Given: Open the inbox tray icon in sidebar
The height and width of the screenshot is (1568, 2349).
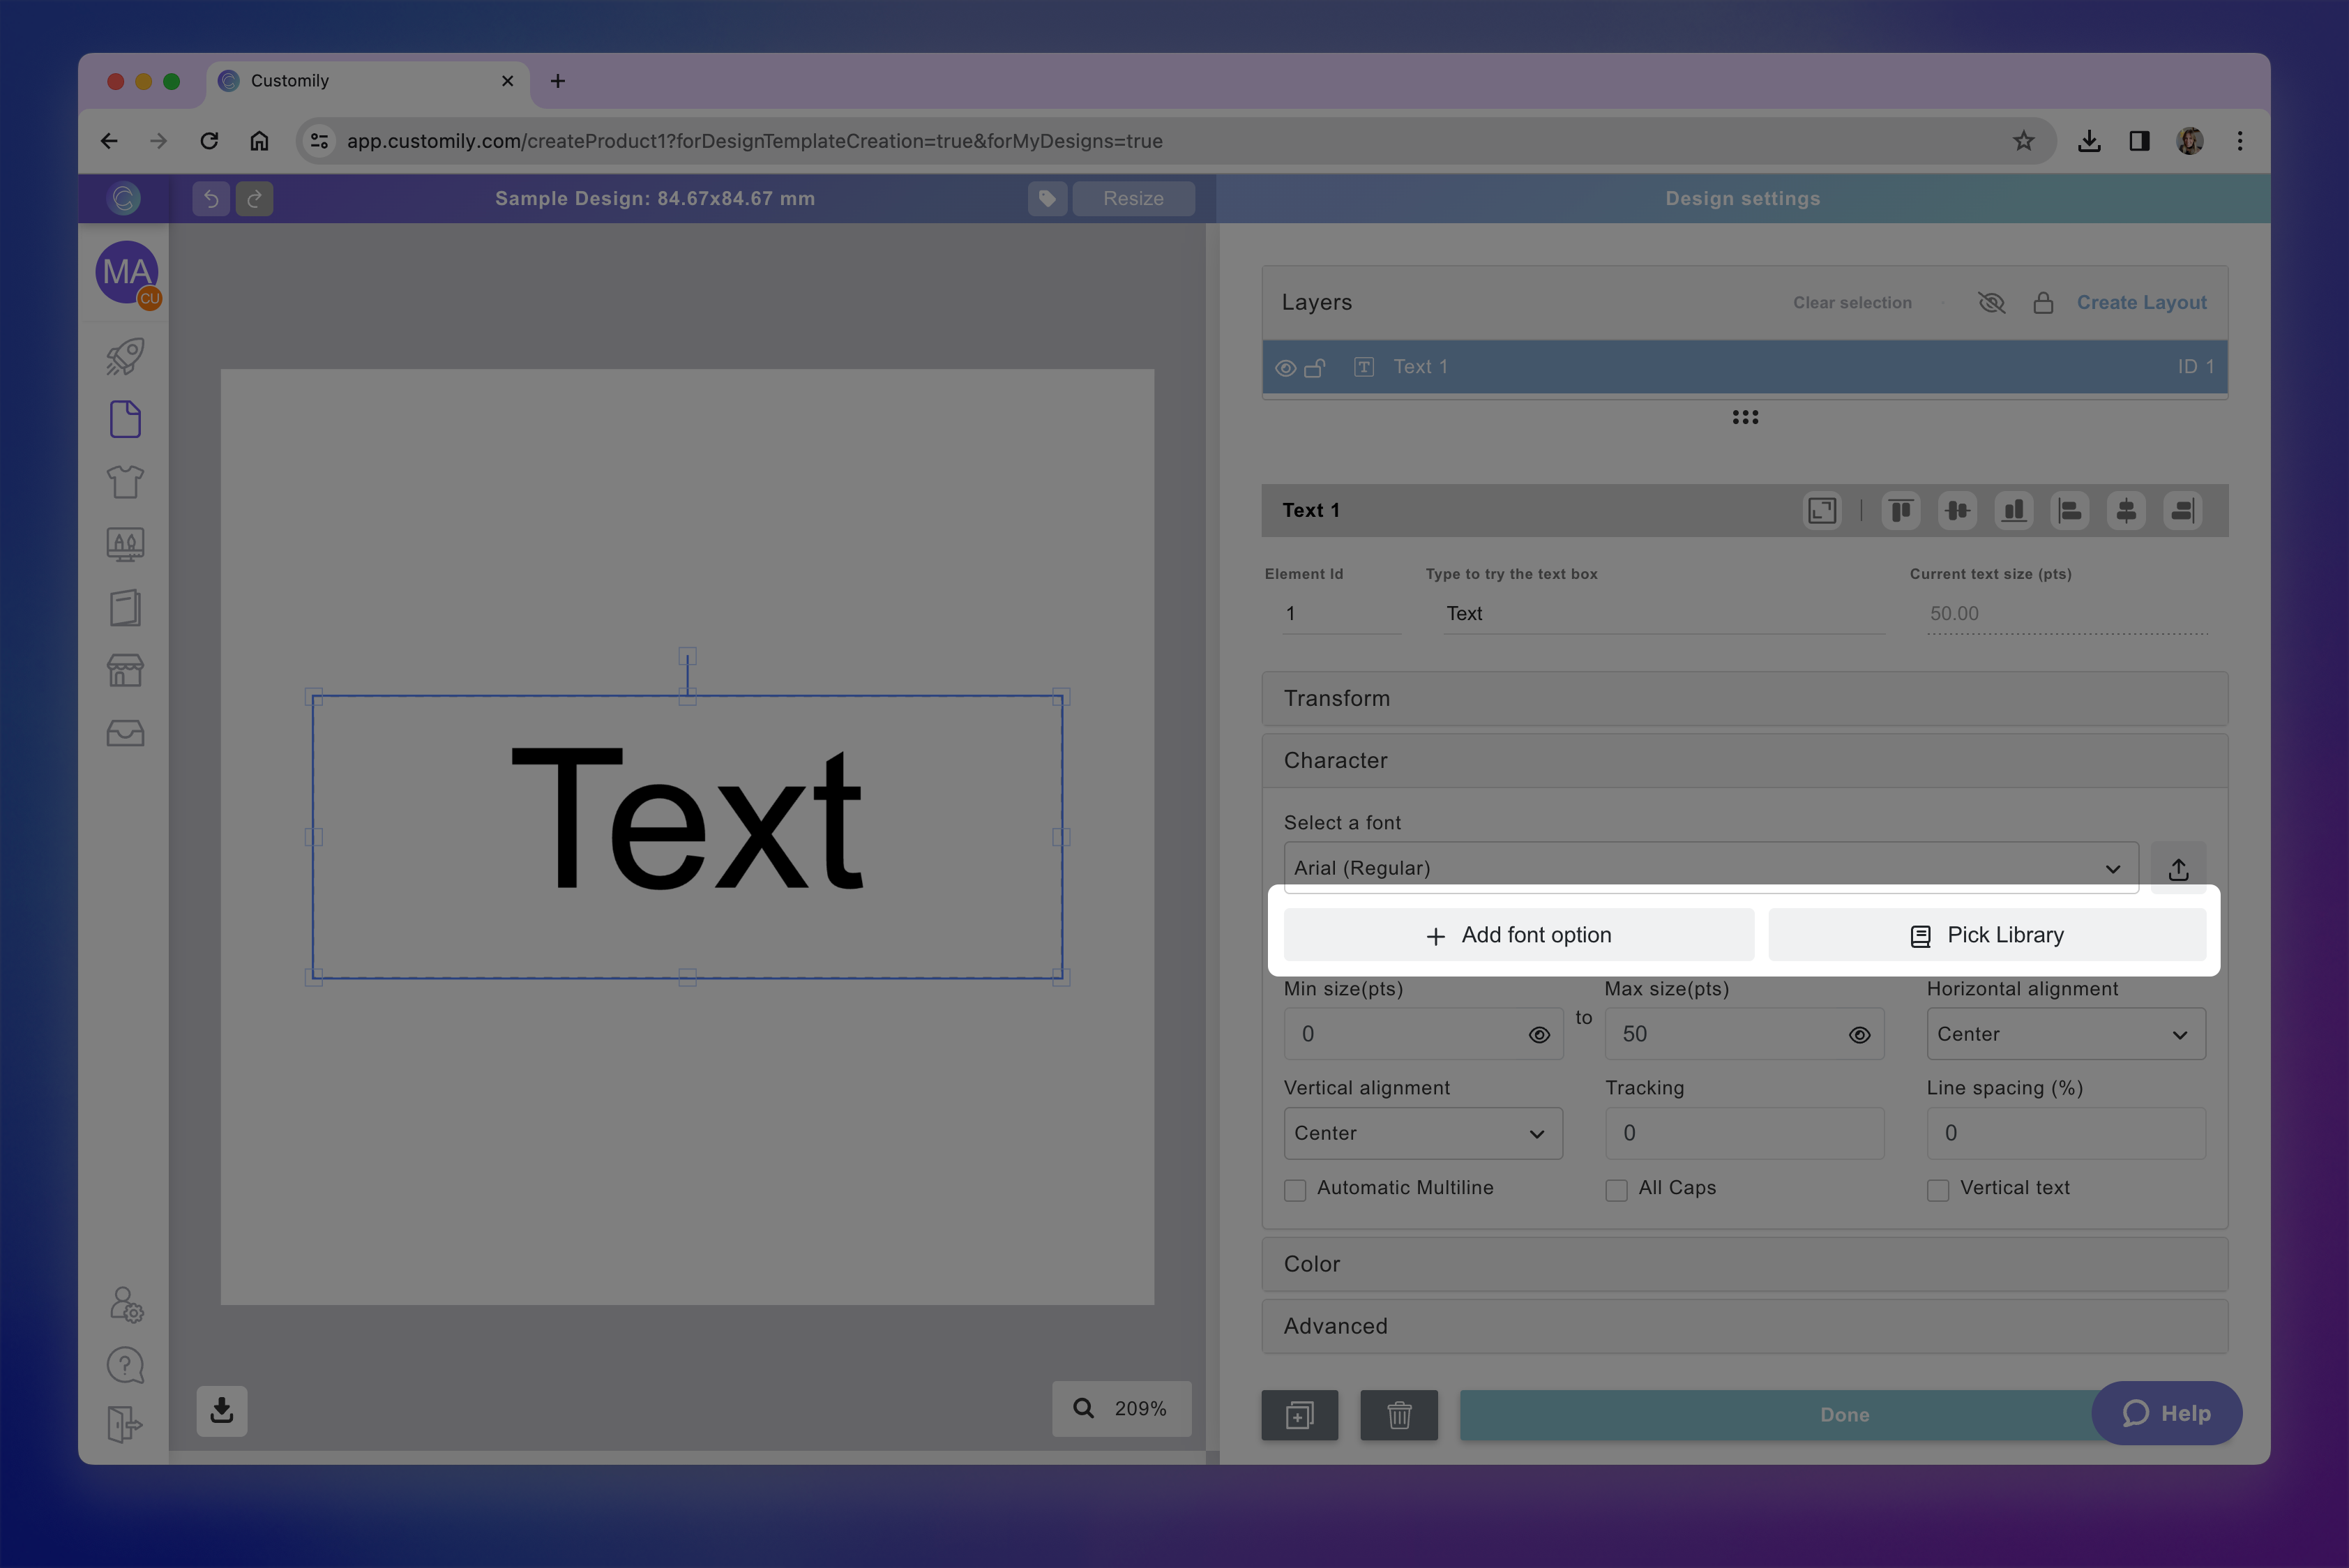Looking at the screenshot, I should point(124,733).
